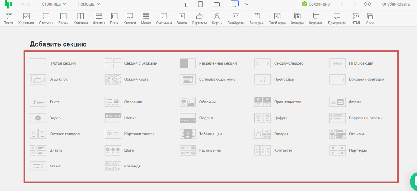This screenshot has height=191, width=417.
Task: Select the Текст tool in toolbar
Action: click(x=9, y=19)
